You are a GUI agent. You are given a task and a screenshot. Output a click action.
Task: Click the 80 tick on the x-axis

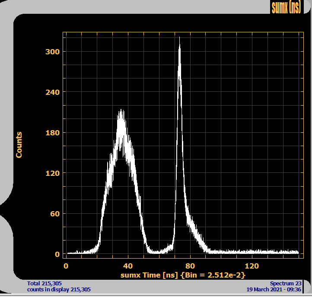190,266
